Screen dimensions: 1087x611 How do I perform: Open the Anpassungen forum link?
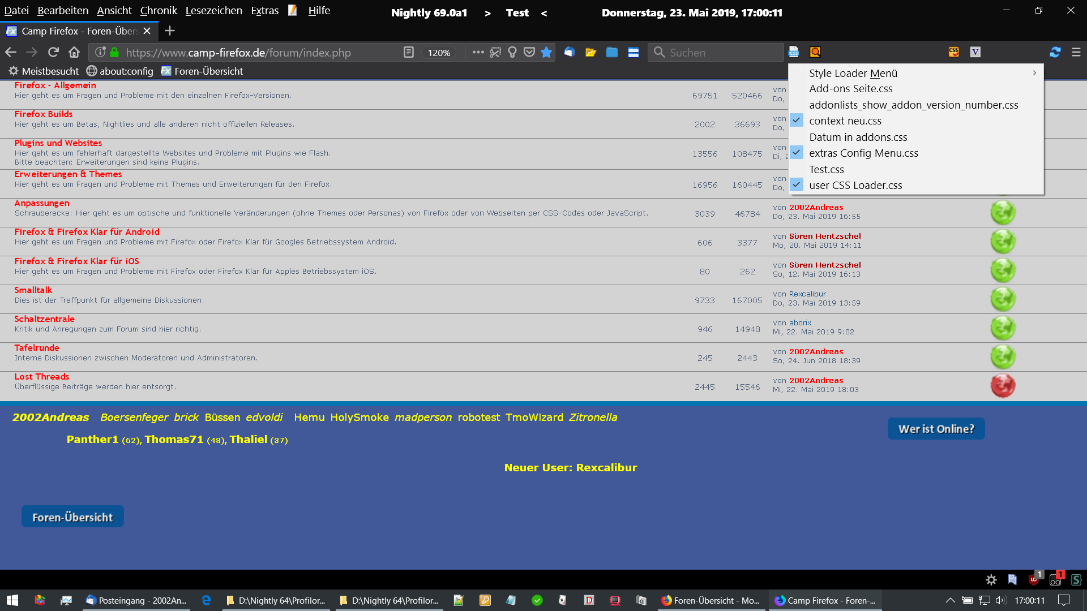pyautogui.click(x=42, y=203)
